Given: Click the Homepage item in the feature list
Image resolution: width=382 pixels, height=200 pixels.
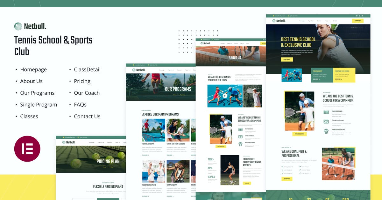Looking at the screenshot, I should (x=33, y=70).
